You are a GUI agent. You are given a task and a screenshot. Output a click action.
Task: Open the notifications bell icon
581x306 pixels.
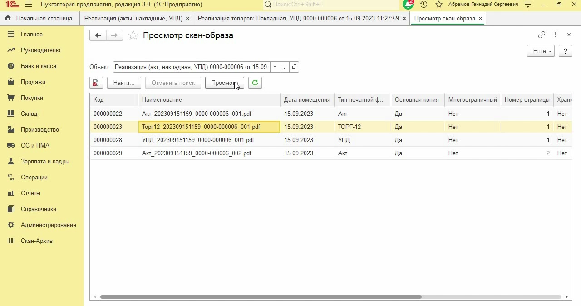pyautogui.click(x=408, y=5)
